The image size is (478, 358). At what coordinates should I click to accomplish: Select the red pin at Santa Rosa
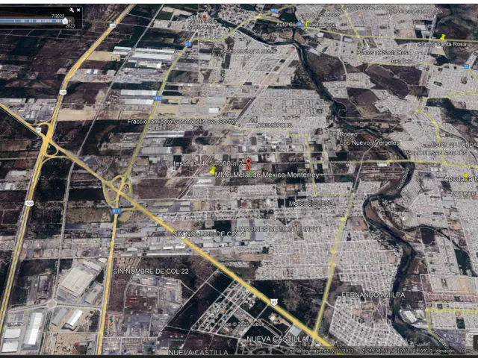[204, 18]
